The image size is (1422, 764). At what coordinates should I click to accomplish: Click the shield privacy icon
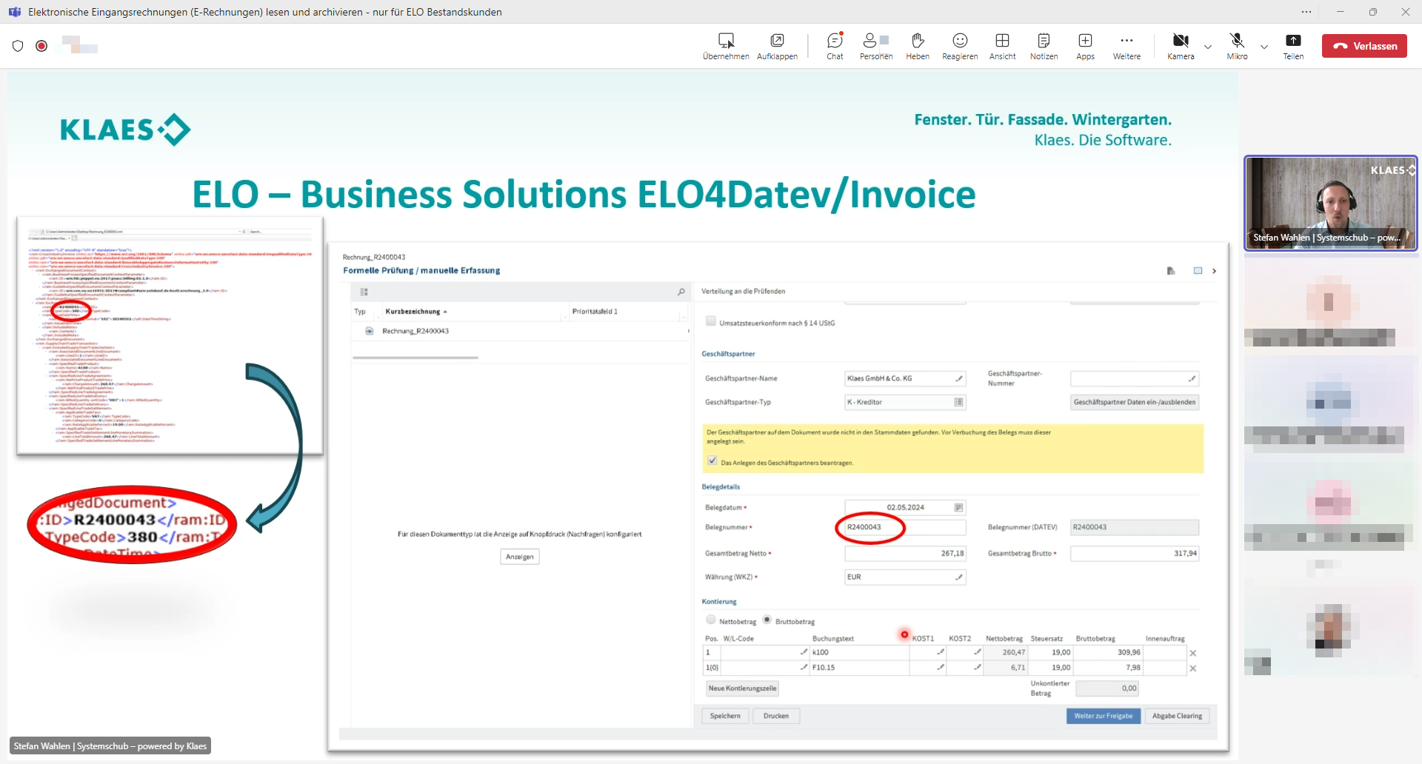pos(18,46)
